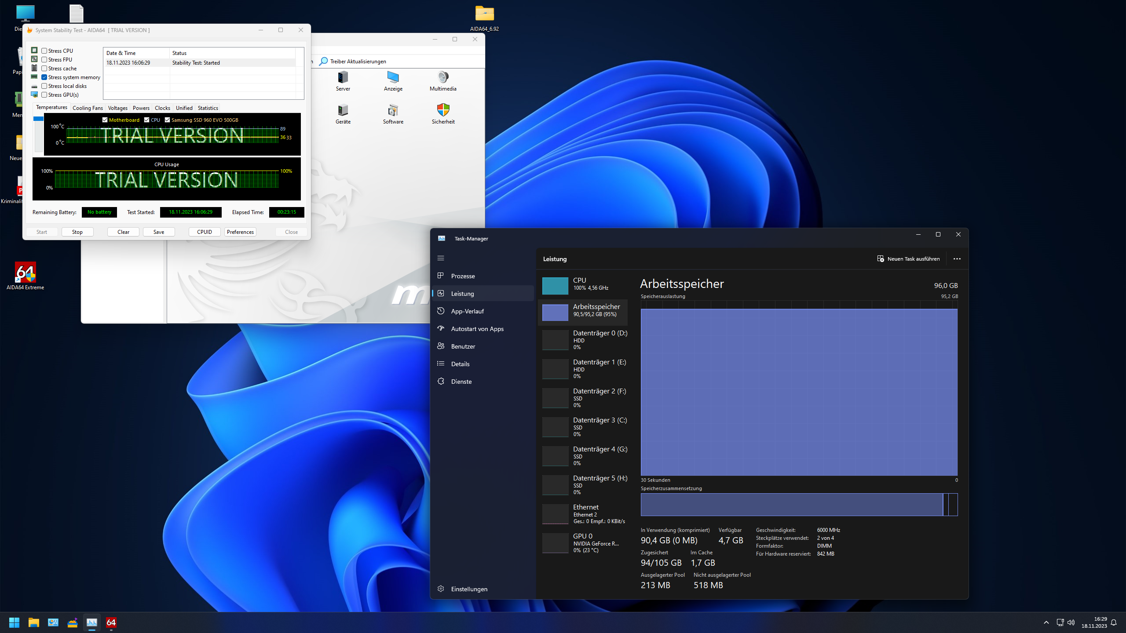
Task: Click the graph vertical slider in AIDA64
Action: coord(38,134)
